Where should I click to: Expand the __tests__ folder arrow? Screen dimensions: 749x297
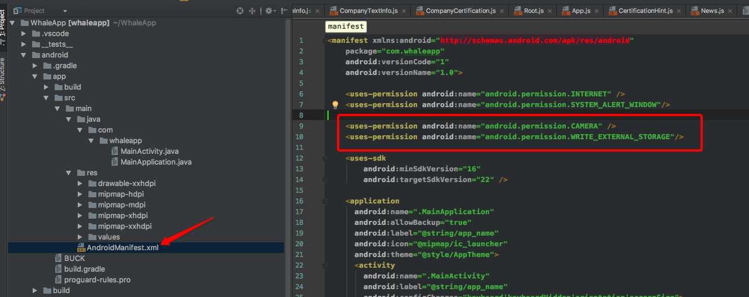coord(23,45)
